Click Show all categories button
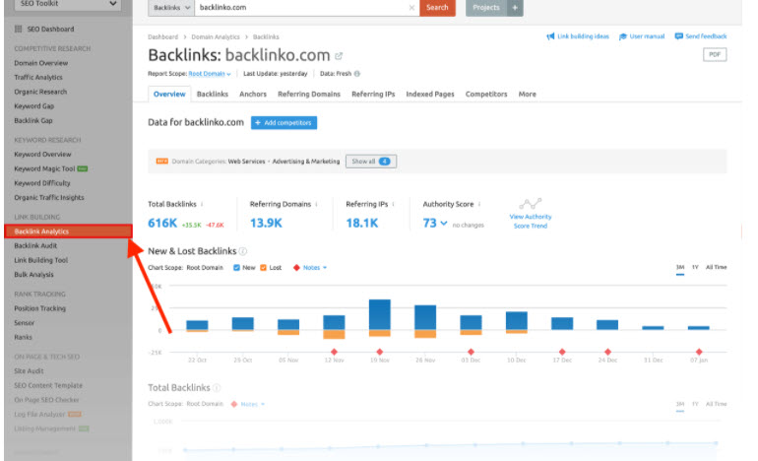758x461 pixels. point(371,162)
